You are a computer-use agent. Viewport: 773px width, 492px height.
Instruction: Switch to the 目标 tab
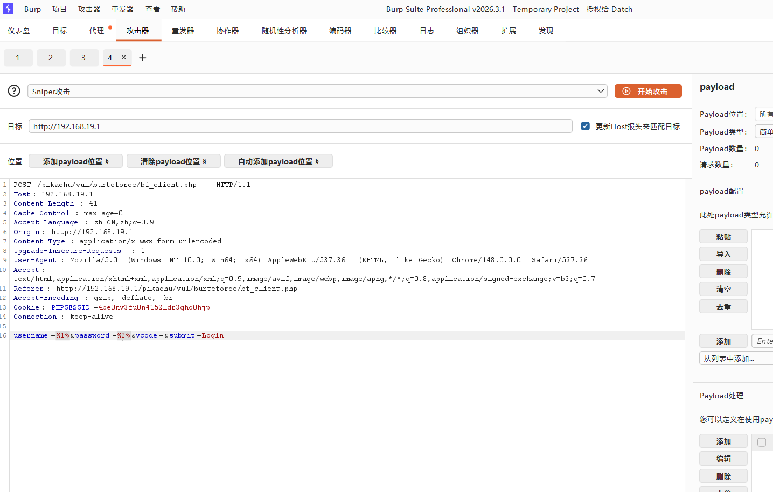click(60, 31)
